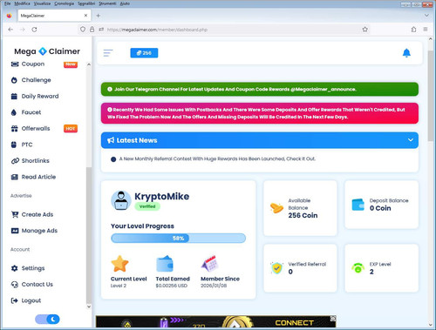Click the Current Level star icon
This screenshot has width=436, height=330.
click(x=119, y=264)
